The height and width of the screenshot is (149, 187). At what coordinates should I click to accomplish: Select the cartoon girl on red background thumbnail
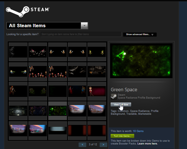[97, 91]
